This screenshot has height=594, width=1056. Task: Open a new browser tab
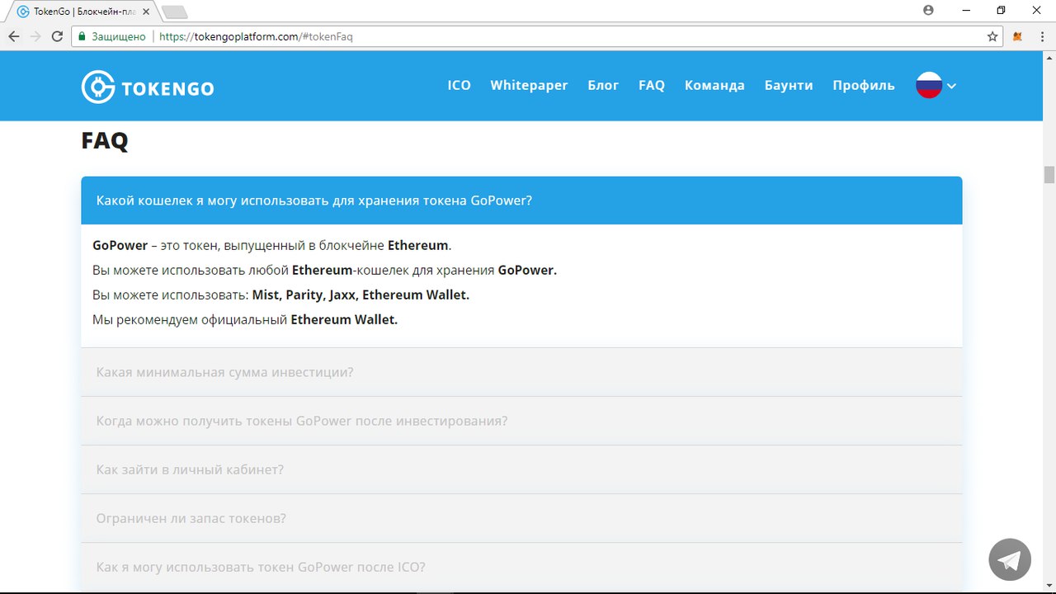tap(175, 12)
